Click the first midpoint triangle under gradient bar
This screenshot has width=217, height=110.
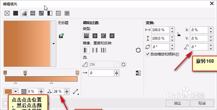(x=16, y=83)
